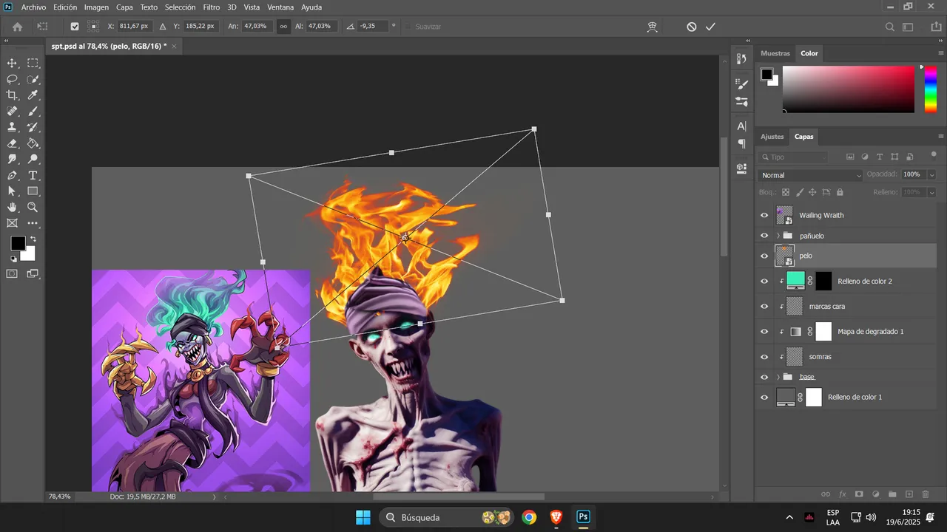Image resolution: width=947 pixels, height=532 pixels.
Task: Choose the Hand tool
Action: tap(12, 207)
